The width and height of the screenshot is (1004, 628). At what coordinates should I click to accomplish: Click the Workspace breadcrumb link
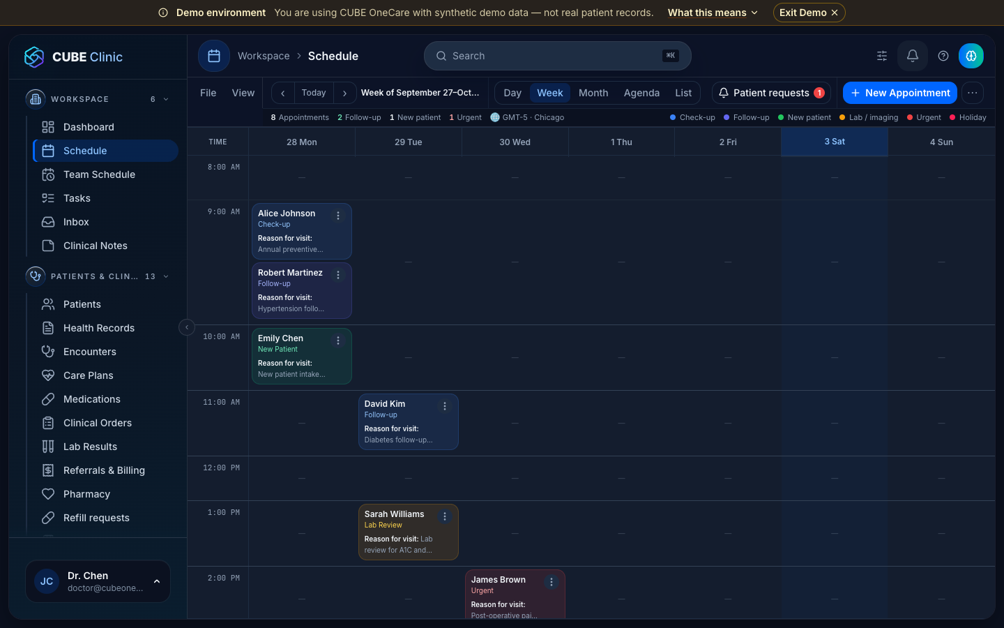264,56
